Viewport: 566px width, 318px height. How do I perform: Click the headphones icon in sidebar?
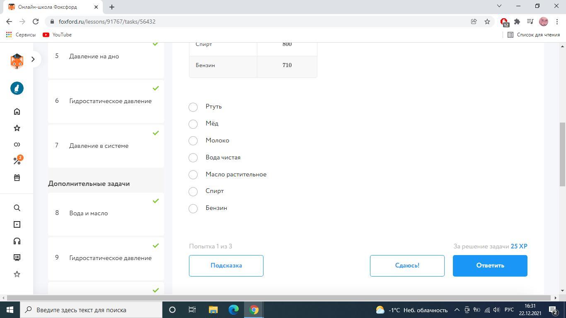pyautogui.click(x=17, y=241)
